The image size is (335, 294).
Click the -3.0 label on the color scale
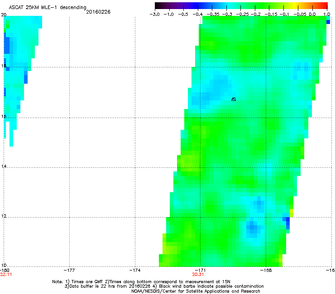[155, 14]
